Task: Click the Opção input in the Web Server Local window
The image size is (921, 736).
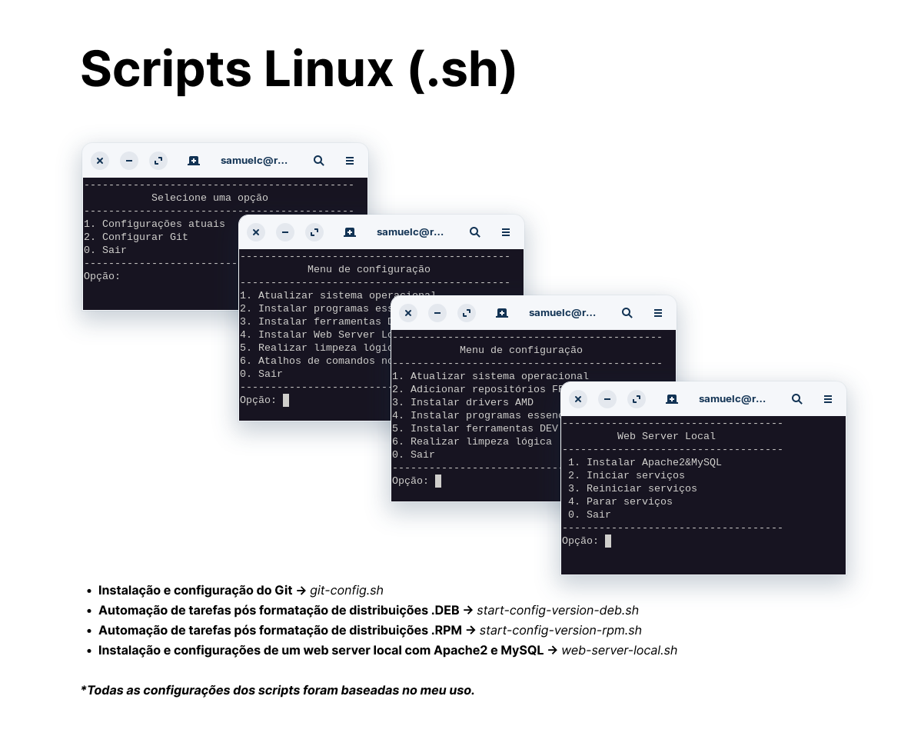Action: click(x=607, y=540)
